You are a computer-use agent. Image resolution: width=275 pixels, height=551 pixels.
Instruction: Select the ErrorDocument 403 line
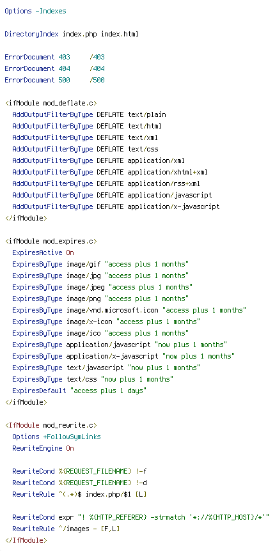point(54,57)
